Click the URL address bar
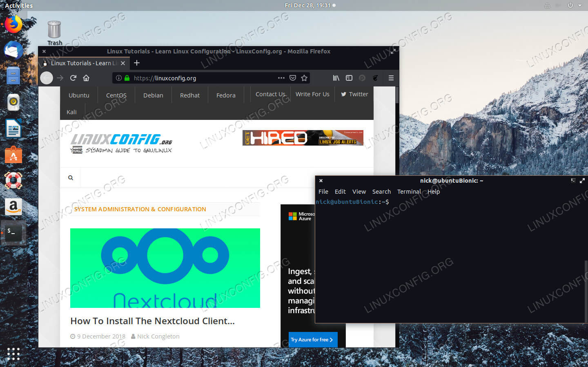 [204, 78]
